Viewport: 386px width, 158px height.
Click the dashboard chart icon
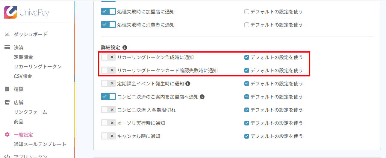[x=7, y=34]
